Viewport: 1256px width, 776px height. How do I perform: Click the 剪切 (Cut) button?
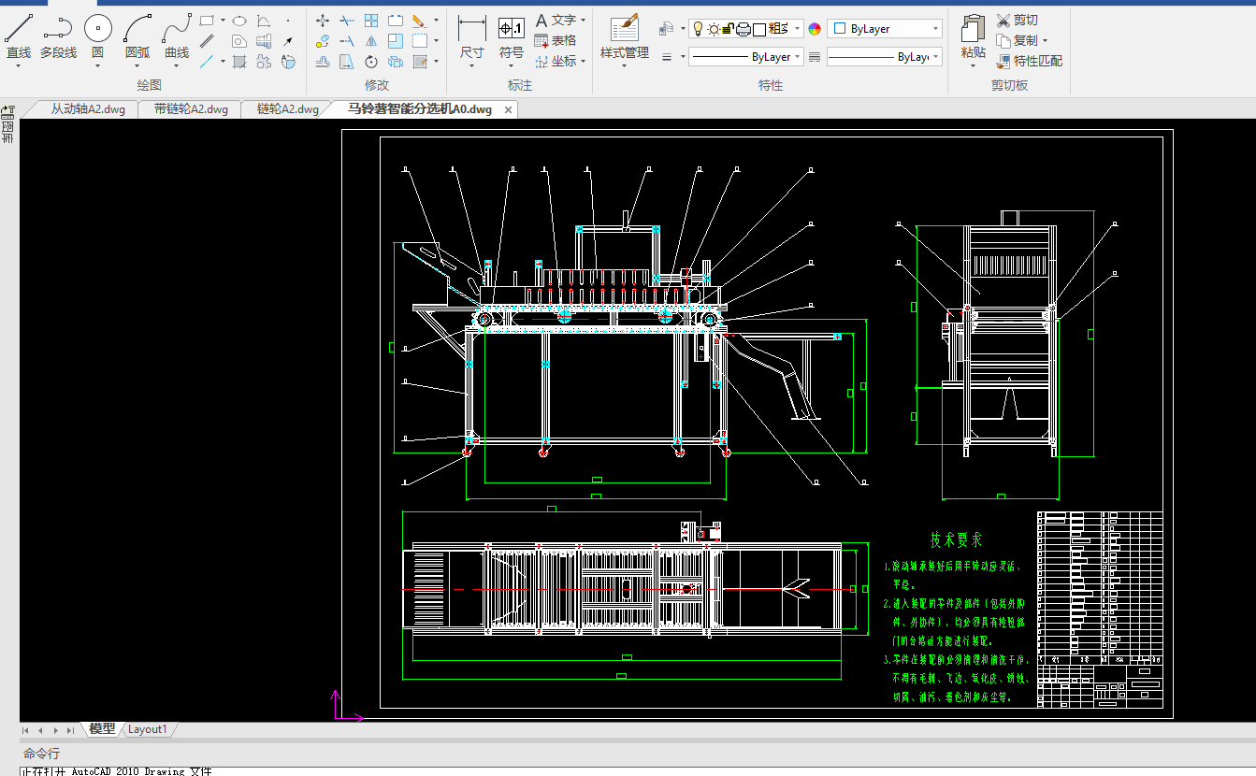(1018, 20)
